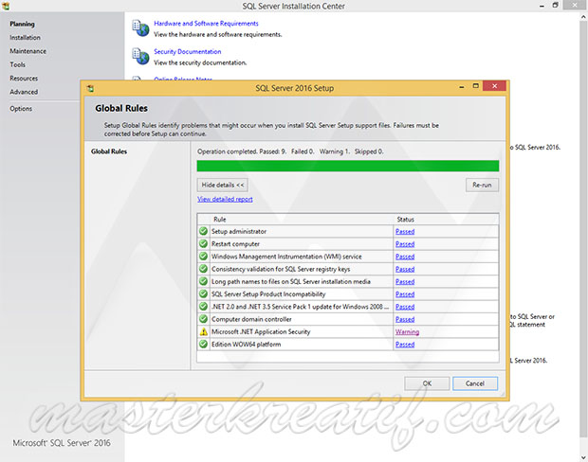Open Passed link for Long path names rule
The width and height of the screenshot is (588, 462).
(x=405, y=281)
